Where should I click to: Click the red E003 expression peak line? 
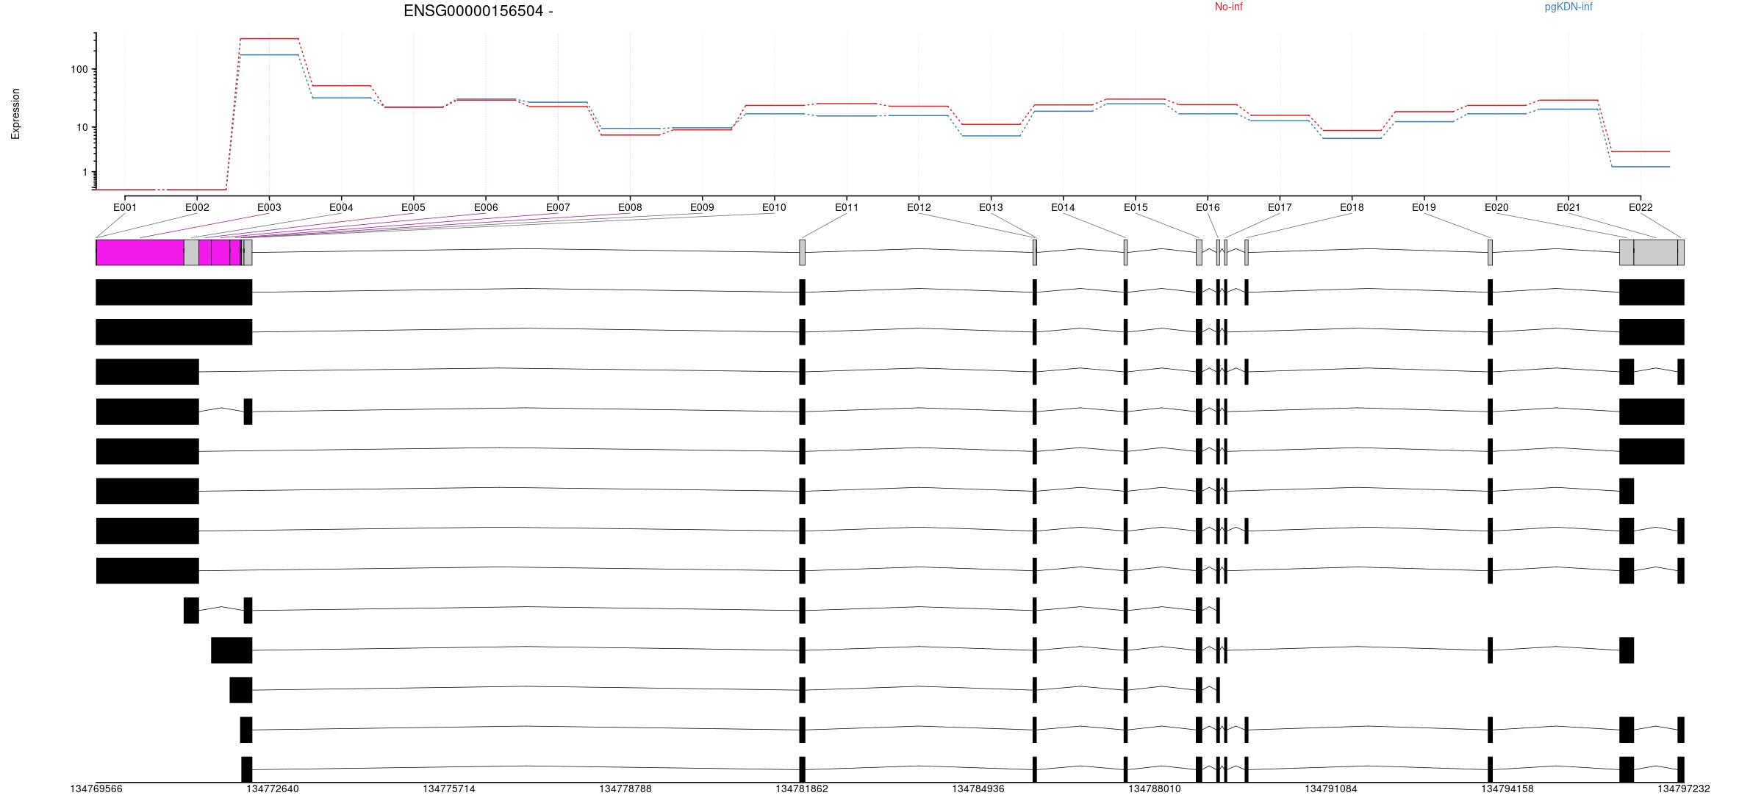click(x=269, y=38)
